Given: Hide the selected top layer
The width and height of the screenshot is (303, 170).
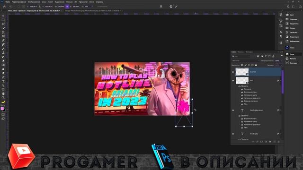Looking at the screenshot, I should (x=233, y=72).
